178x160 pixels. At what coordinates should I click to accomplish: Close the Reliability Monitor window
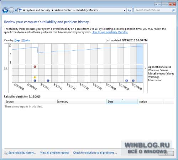click(x=172, y=4)
